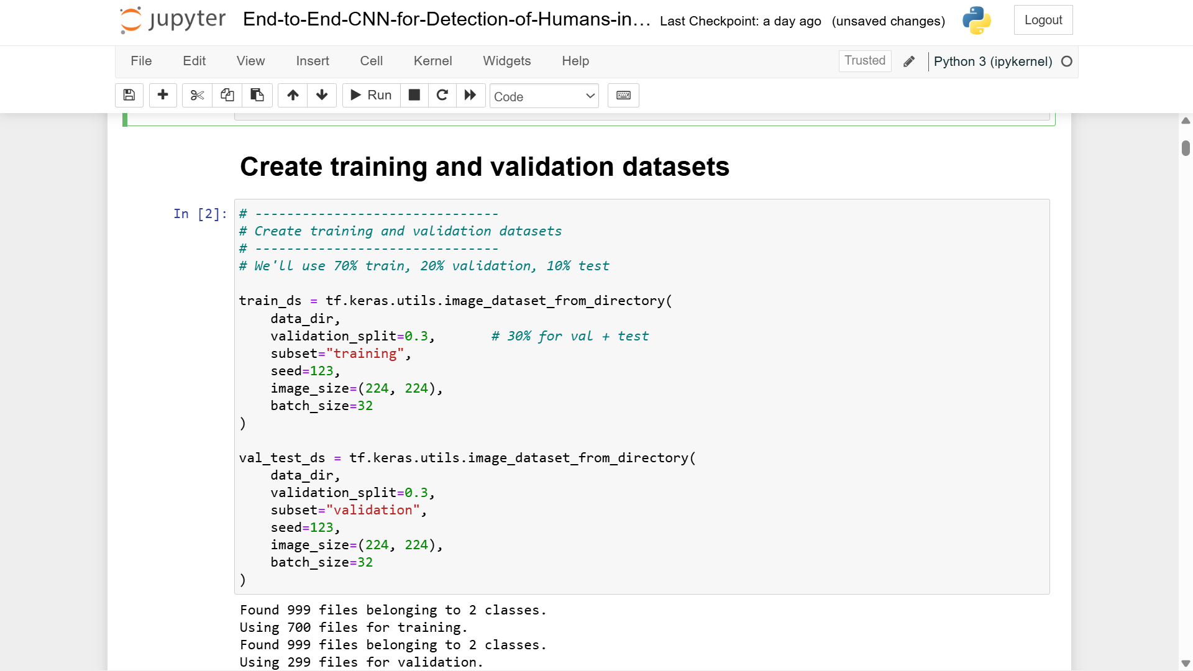Restart kernel and run all cells with the fast-forward icon
Screen dimensions: 1193x671
coord(470,95)
